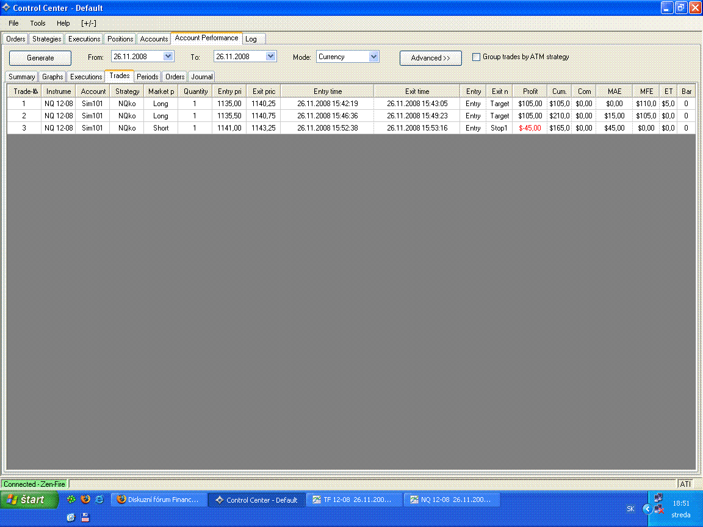Click the Advanced >> button
Image resolution: width=703 pixels, height=527 pixels.
pos(430,58)
